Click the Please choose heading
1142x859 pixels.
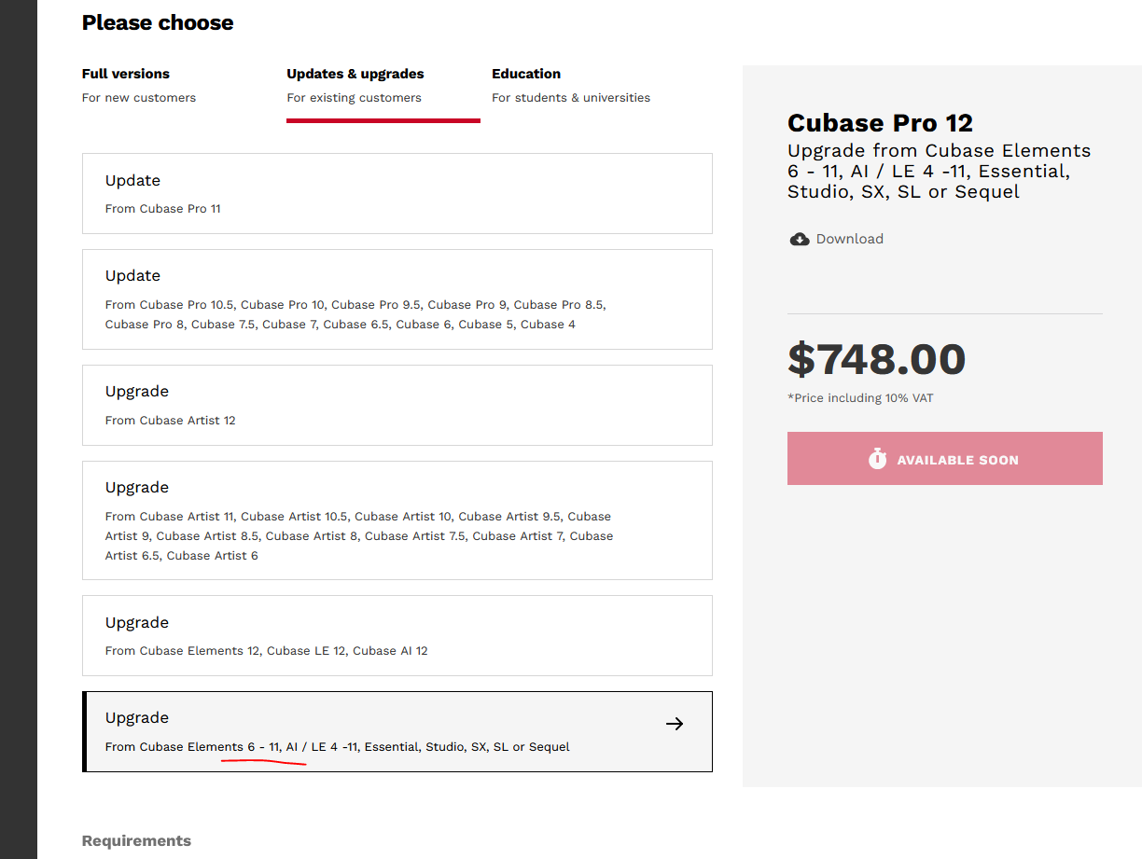pos(158,22)
